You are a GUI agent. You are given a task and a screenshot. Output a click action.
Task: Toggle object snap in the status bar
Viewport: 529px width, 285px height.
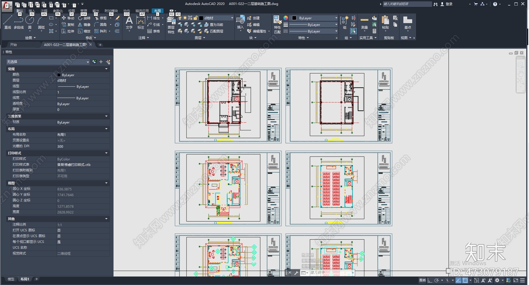[x=465, y=280]
